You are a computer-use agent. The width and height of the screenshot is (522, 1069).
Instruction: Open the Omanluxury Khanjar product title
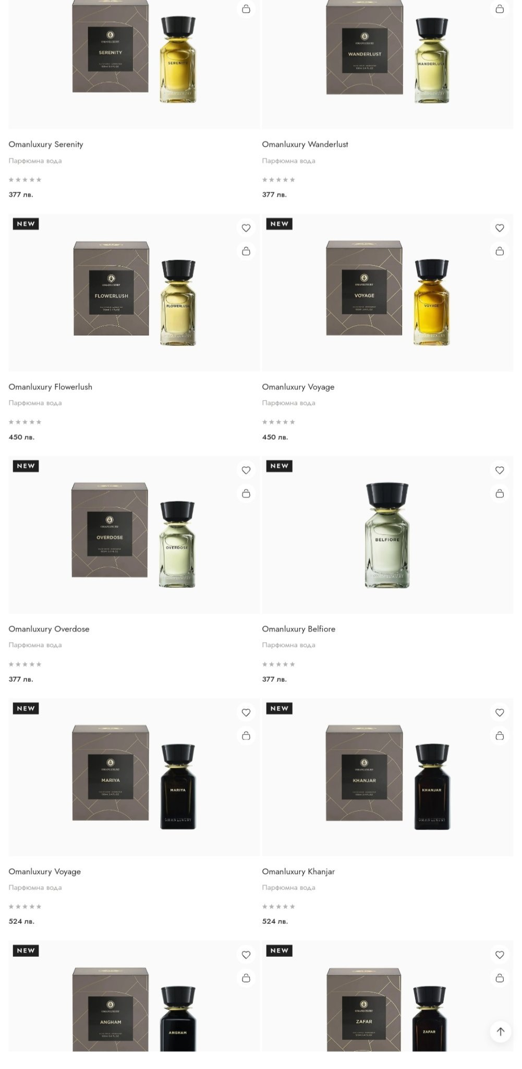click(x=298, y=871)
